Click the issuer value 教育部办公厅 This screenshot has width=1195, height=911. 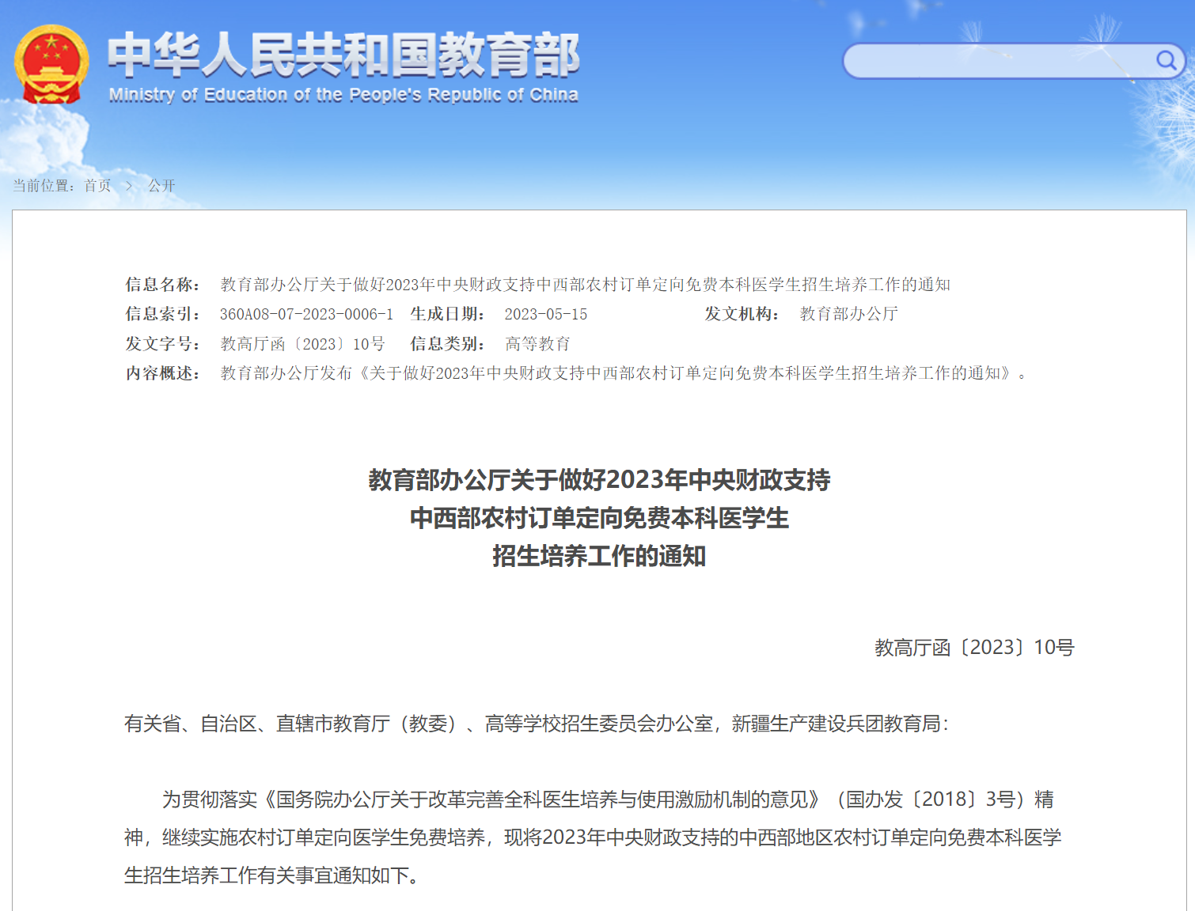pyautogui.click(x=849, y=314)
